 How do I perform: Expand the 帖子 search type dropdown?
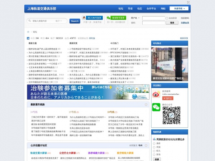pos(59,21)
